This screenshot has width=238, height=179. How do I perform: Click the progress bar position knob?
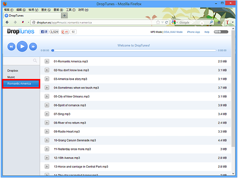click(x=53, y=50)
